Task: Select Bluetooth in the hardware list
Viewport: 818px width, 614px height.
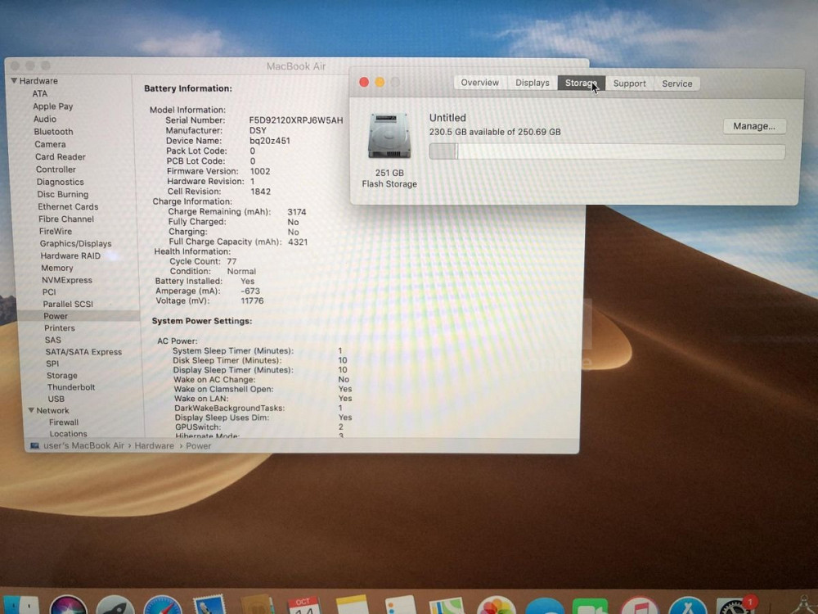Action: tap(53, 132)
